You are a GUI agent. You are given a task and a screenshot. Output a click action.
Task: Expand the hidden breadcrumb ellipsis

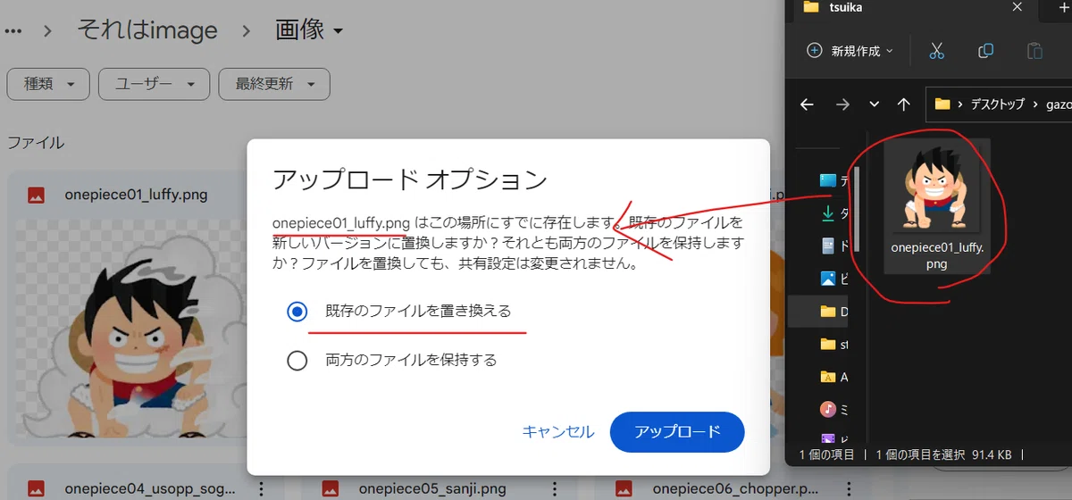tap(13, 31)
